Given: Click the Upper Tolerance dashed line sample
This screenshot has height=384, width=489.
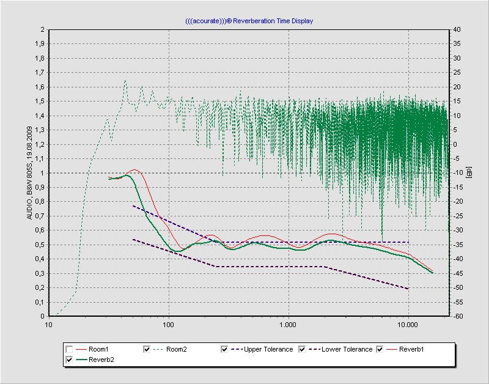Looking at the screenshot, I should pos(236,349).
